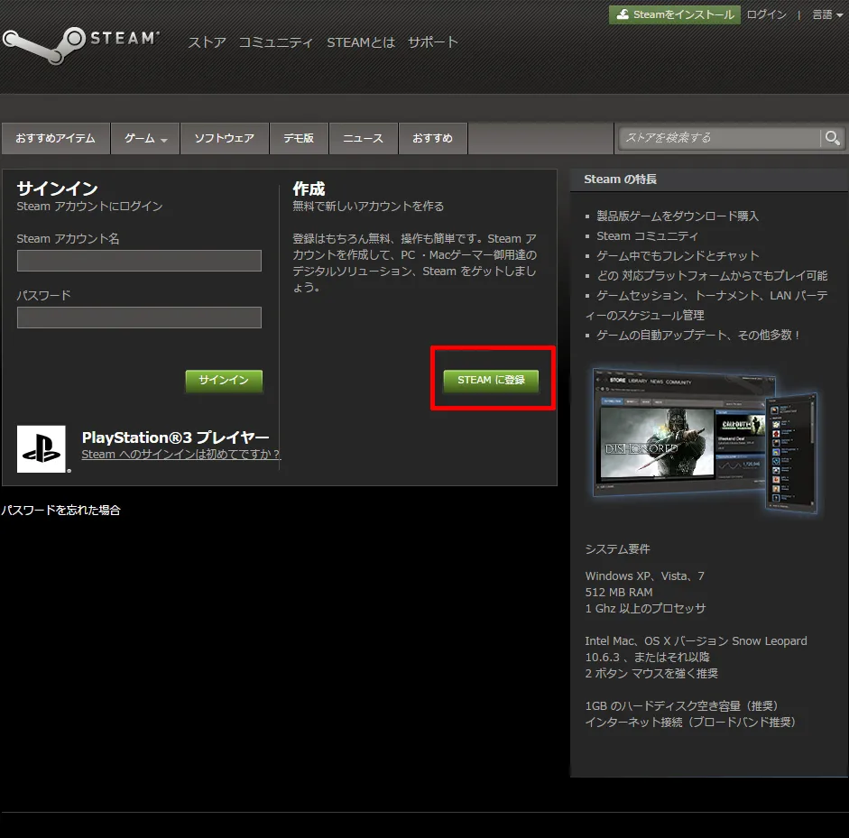Screen dimensions: 849x838
Task: Click the 2 ボタン マウスを強く推奨 text
Action: click(x=651, y=674)
